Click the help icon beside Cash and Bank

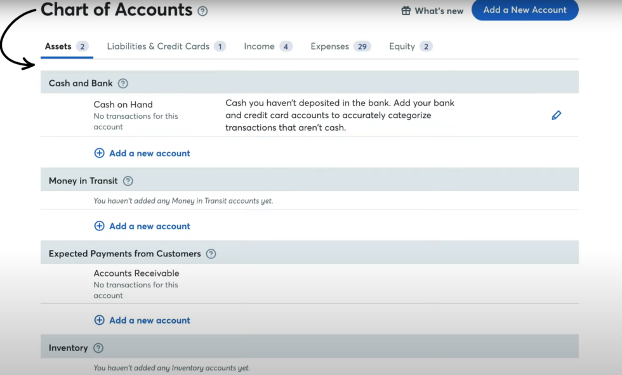(123, 82)
